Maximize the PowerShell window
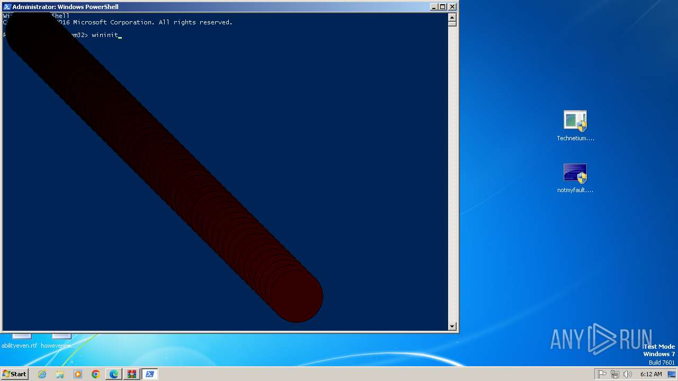 (x=443, y=7)
